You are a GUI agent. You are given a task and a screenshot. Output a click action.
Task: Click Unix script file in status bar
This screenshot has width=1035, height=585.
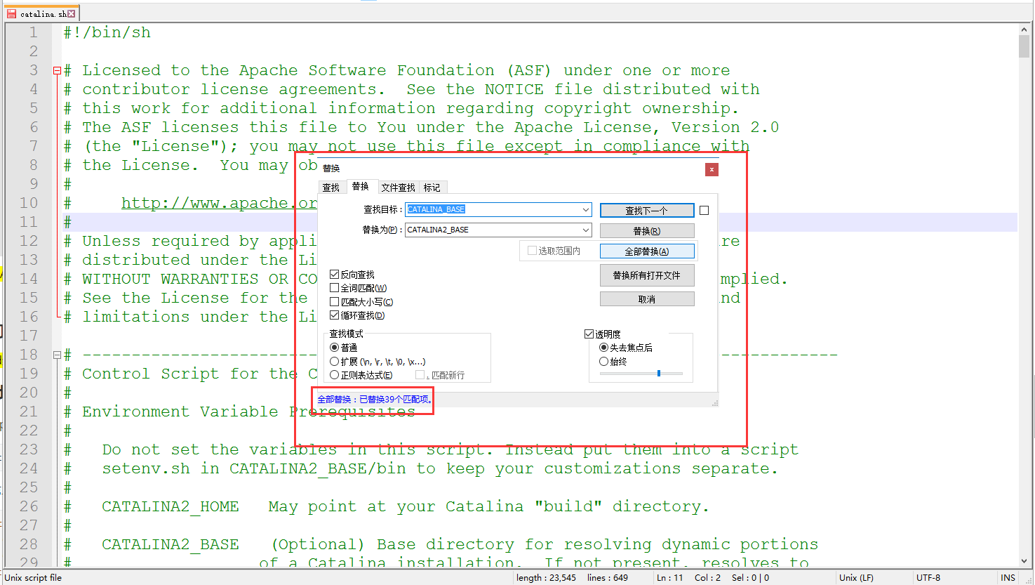(x=33, y=578)
